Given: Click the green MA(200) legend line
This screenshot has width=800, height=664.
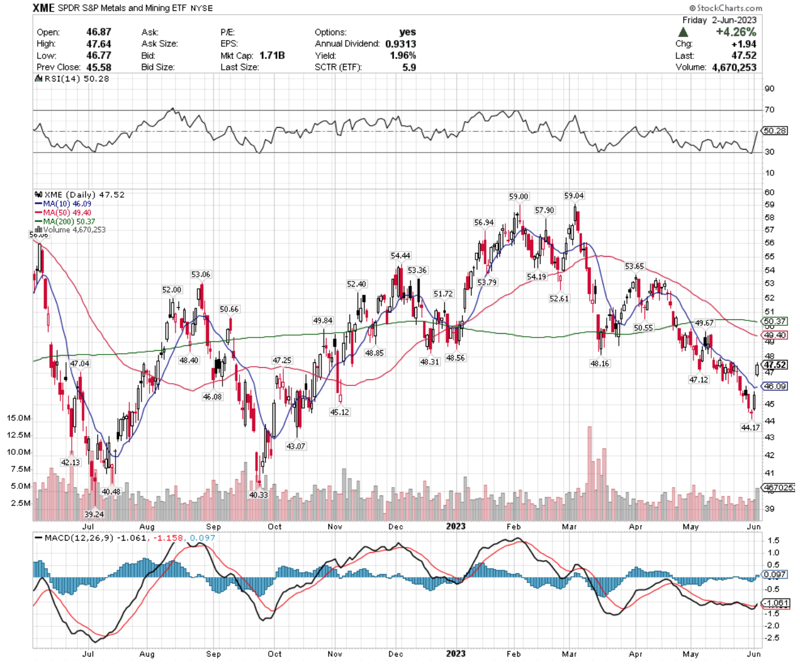Looking at the screenshot, I should click(x=39, y=222).
